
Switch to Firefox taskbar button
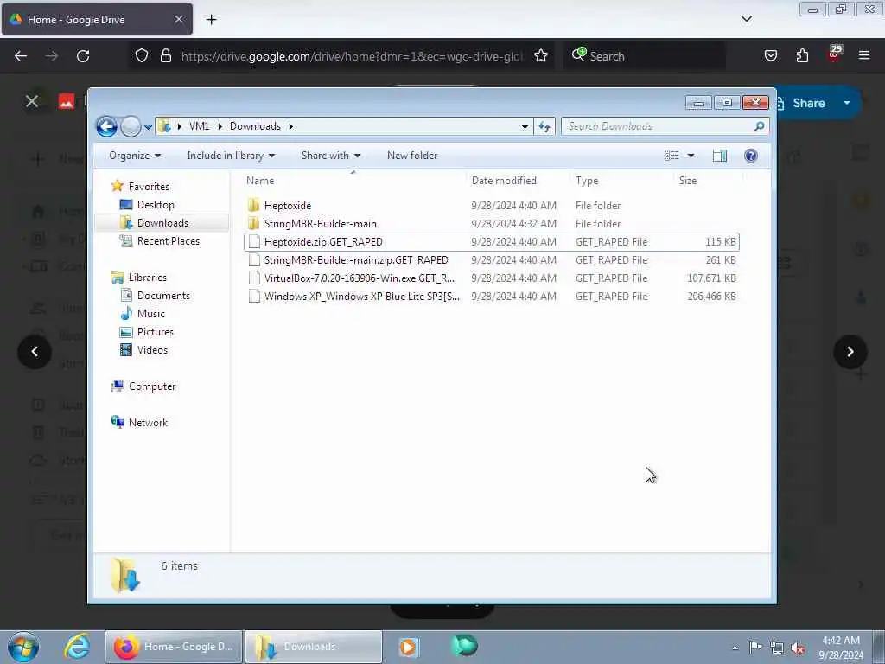click(x=174, y=647)
